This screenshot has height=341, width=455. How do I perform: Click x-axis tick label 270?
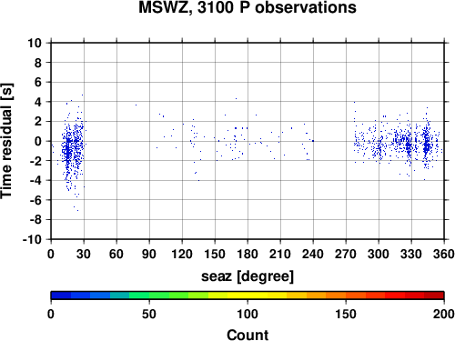coord(346,254)
